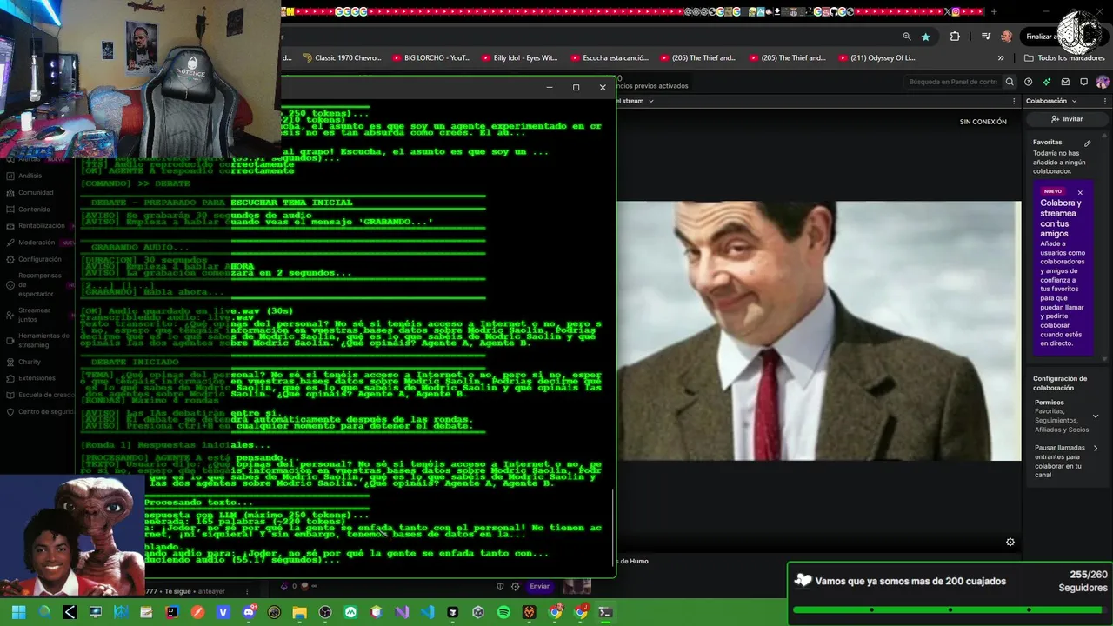Screen dimensions: 1113x626
Task: Open the Billy Idol - Eyes Wit... bookmark
Action: tap(519, 58)
